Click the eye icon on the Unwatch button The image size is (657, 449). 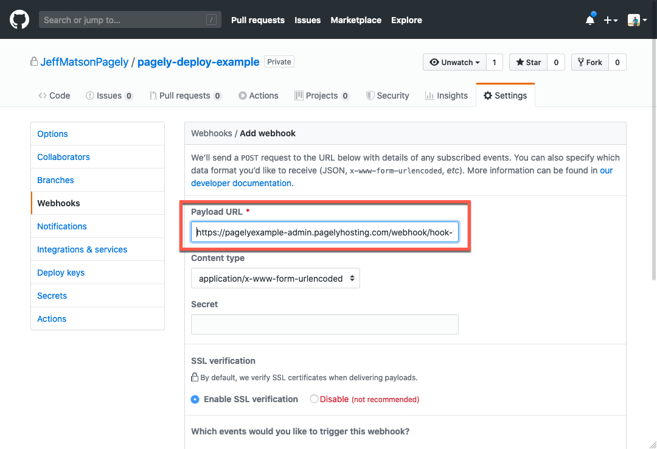click(435, 62)
